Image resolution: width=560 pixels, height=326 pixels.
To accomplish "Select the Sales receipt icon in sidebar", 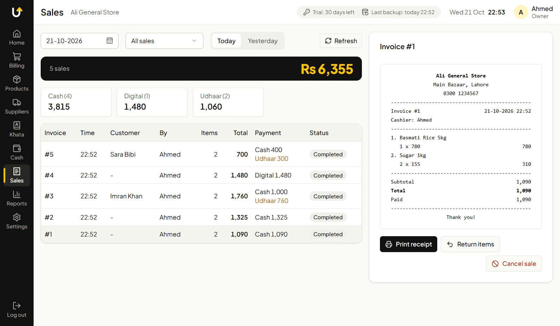I will [x=17, y=175].
